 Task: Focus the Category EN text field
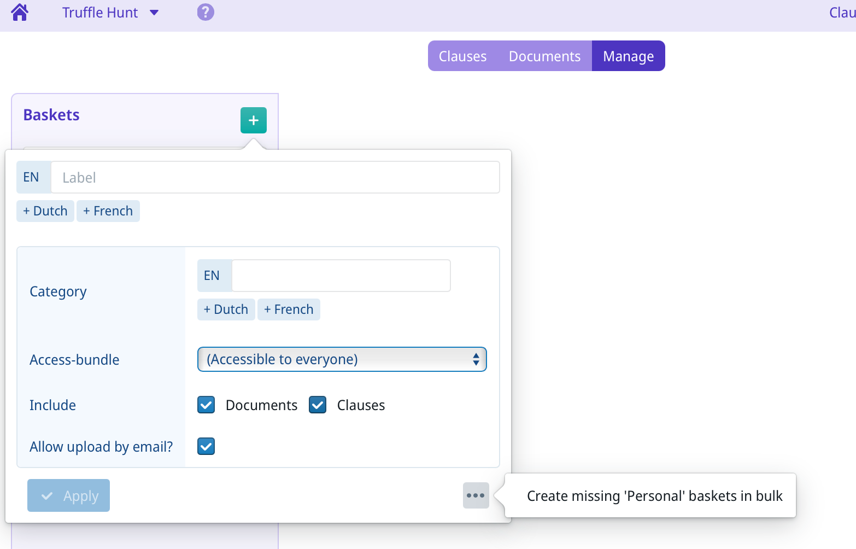tap(341, 276)
